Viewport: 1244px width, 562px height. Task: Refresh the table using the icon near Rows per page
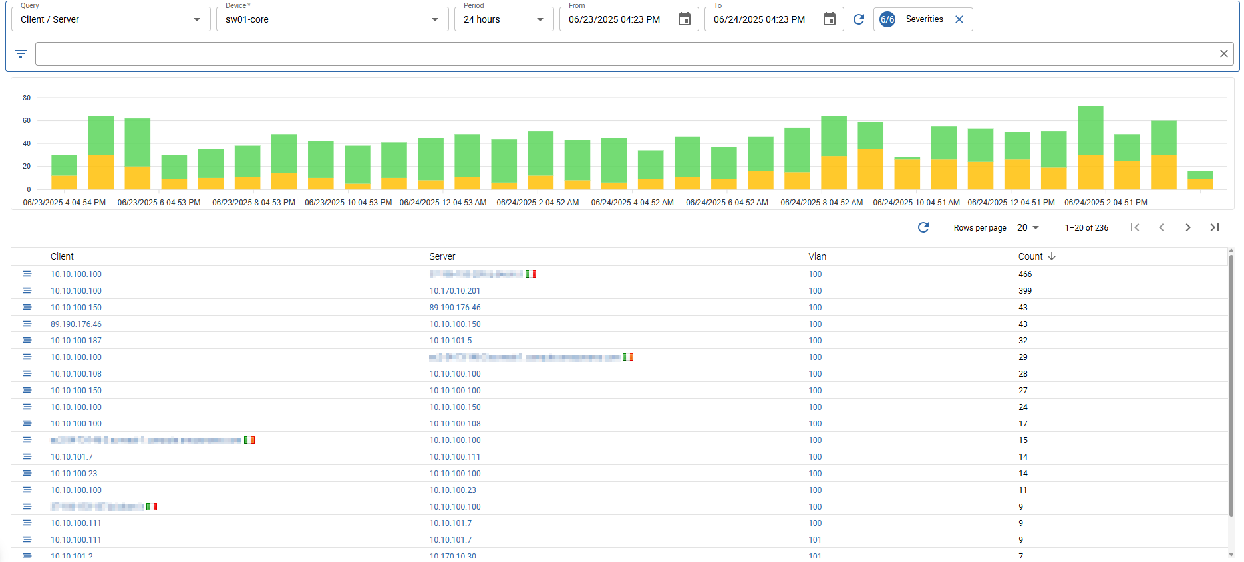tap(923, 227)
